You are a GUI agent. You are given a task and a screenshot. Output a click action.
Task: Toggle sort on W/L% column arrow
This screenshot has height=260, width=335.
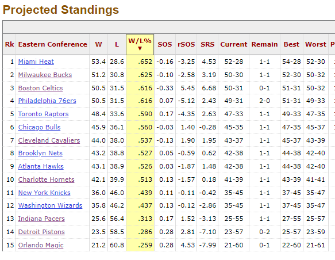click(140, 48)
